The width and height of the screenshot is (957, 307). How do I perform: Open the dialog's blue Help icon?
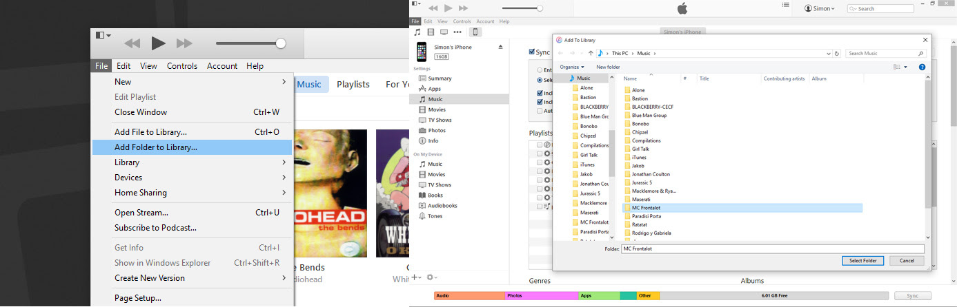922,67
